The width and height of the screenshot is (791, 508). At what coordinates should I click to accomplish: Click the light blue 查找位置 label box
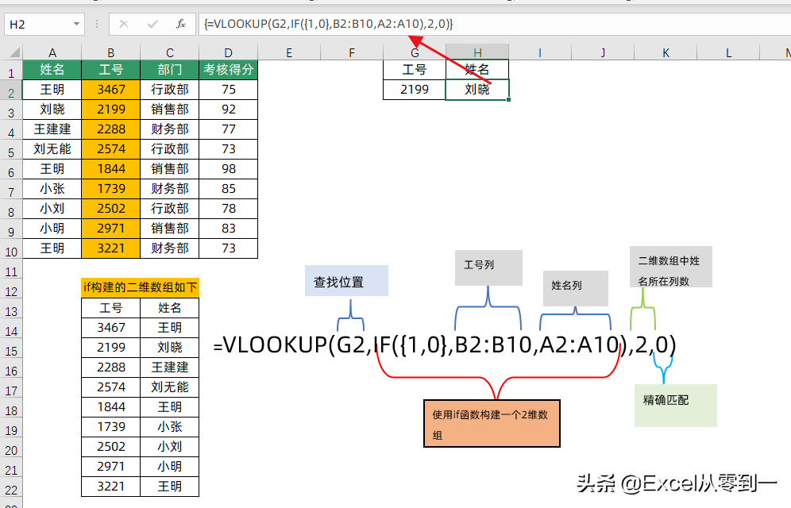point(346,281)
